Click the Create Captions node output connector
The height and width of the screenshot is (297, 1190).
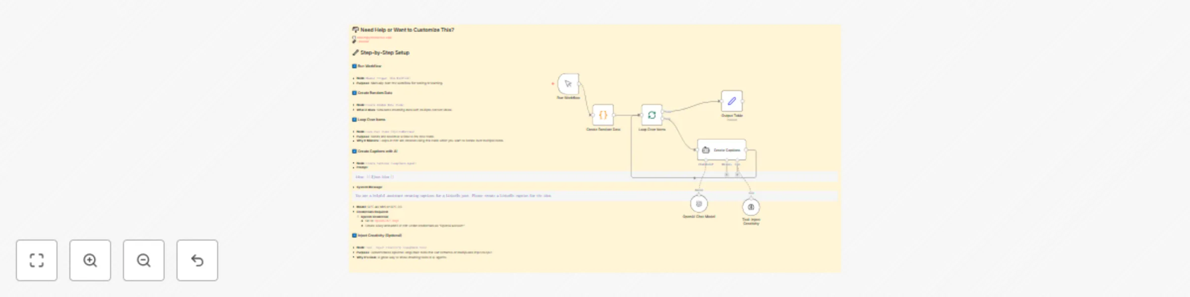point(746,149)
